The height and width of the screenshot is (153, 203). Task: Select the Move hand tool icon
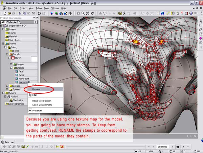(78, 13)
